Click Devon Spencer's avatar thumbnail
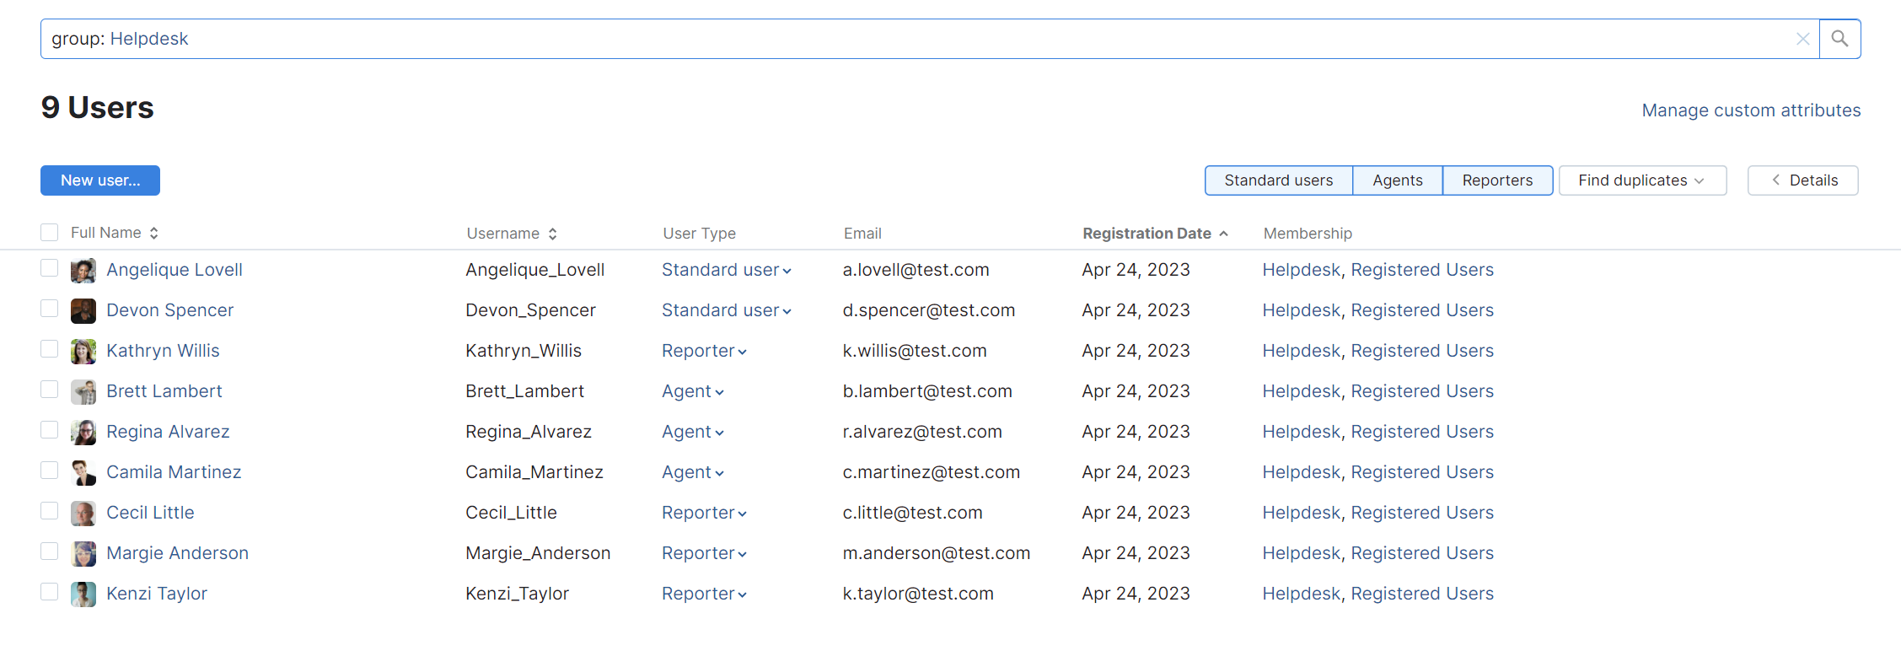 coord(83,311)
